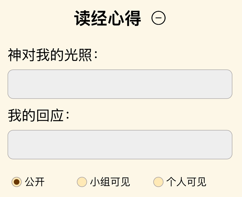This screenshot has height=197, width=242.
Task: Focus the 神对我的光照 text box
Action: [x=120, y=84]
